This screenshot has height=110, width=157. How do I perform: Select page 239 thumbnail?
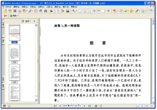[x=14, y=53]
